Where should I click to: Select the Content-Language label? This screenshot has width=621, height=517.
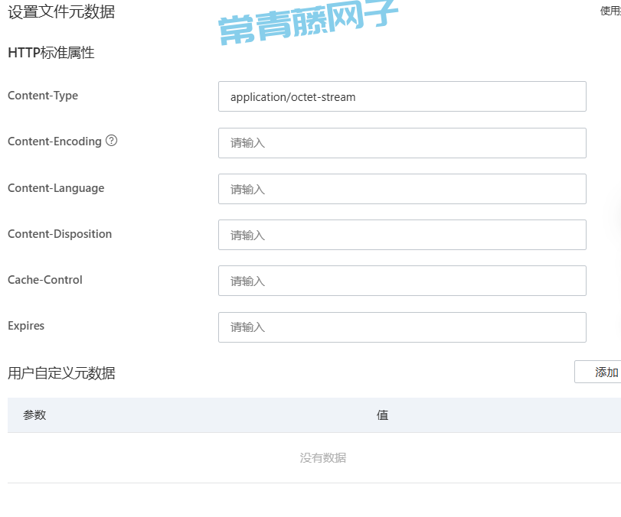56,188
